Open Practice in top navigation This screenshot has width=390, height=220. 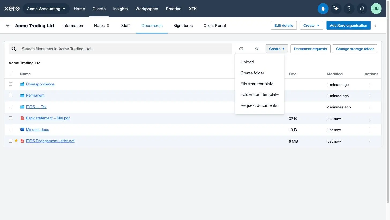tap(174, 9)
